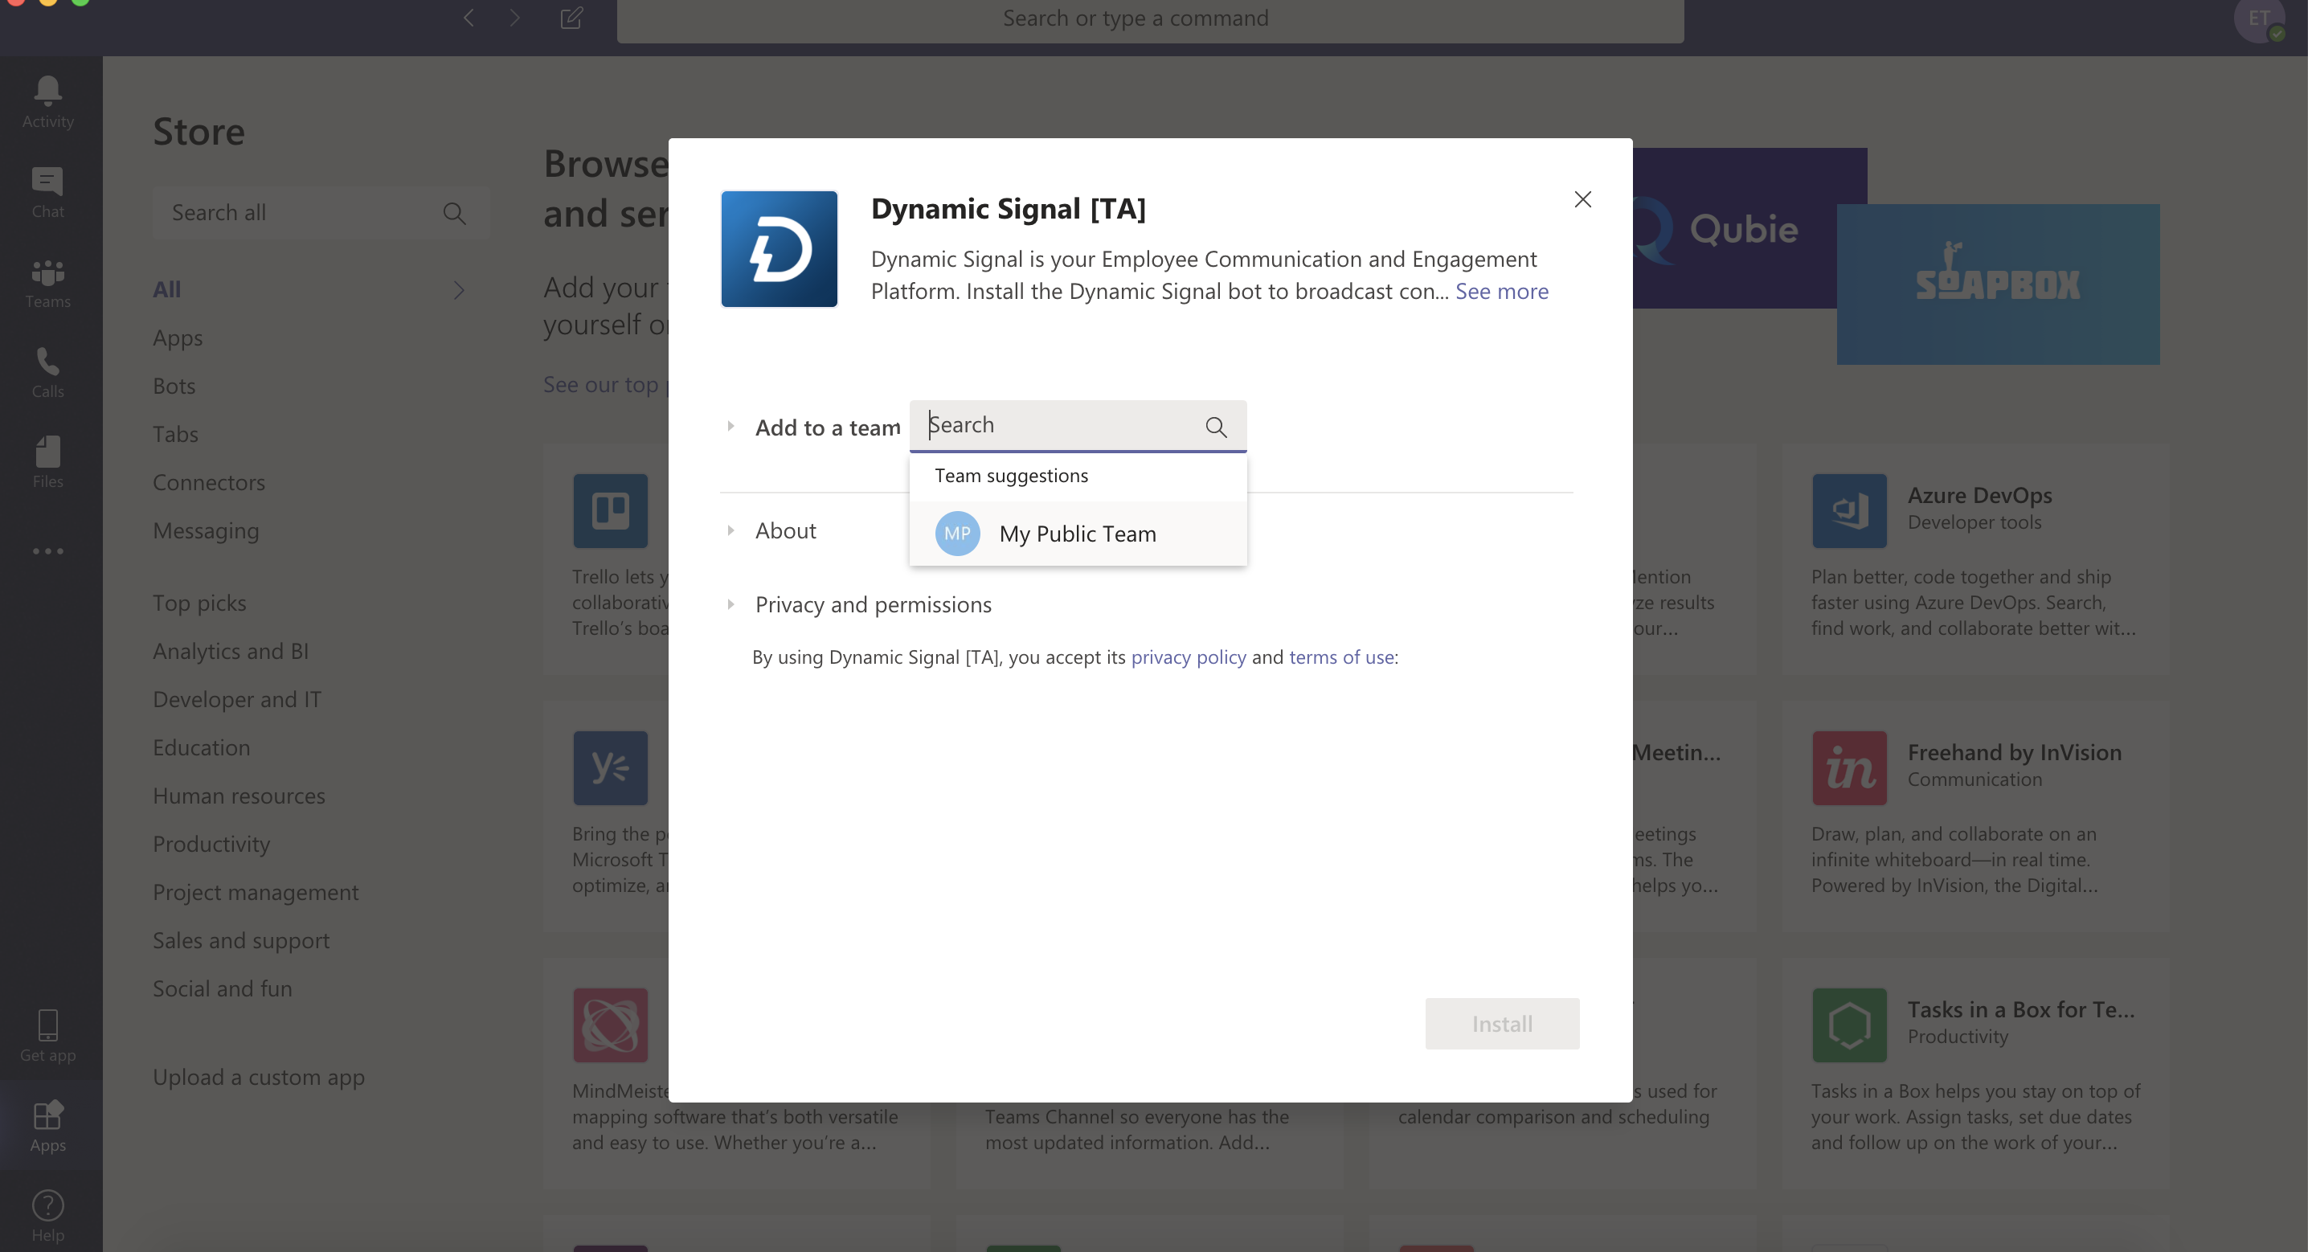Select the All store category
Image resolution: width=2308 pixels, height=1252 pixels.
pos(166,289)
